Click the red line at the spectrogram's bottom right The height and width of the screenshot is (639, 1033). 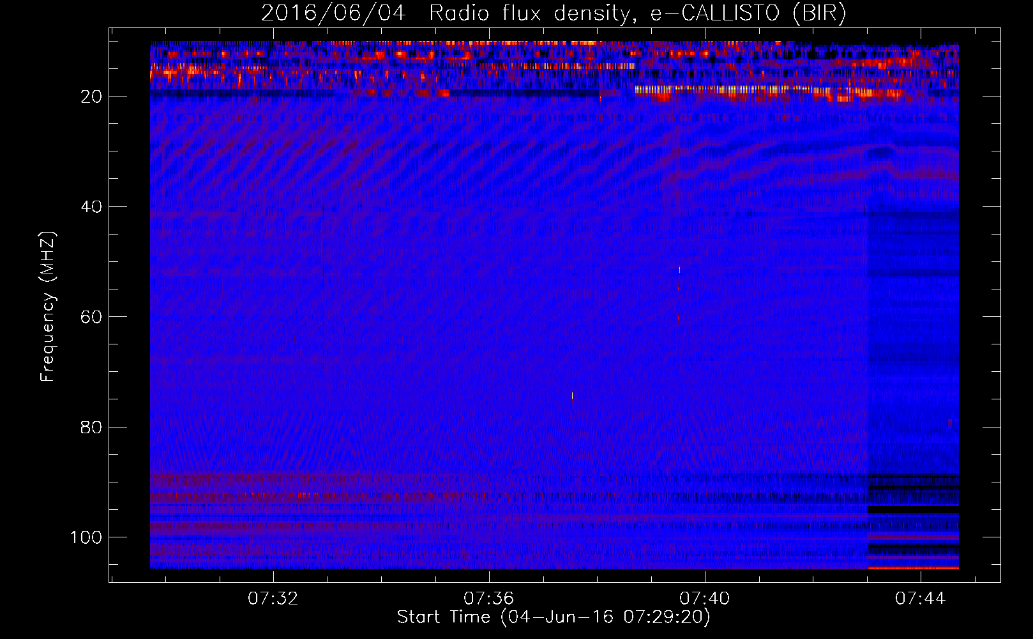[913, 567]
